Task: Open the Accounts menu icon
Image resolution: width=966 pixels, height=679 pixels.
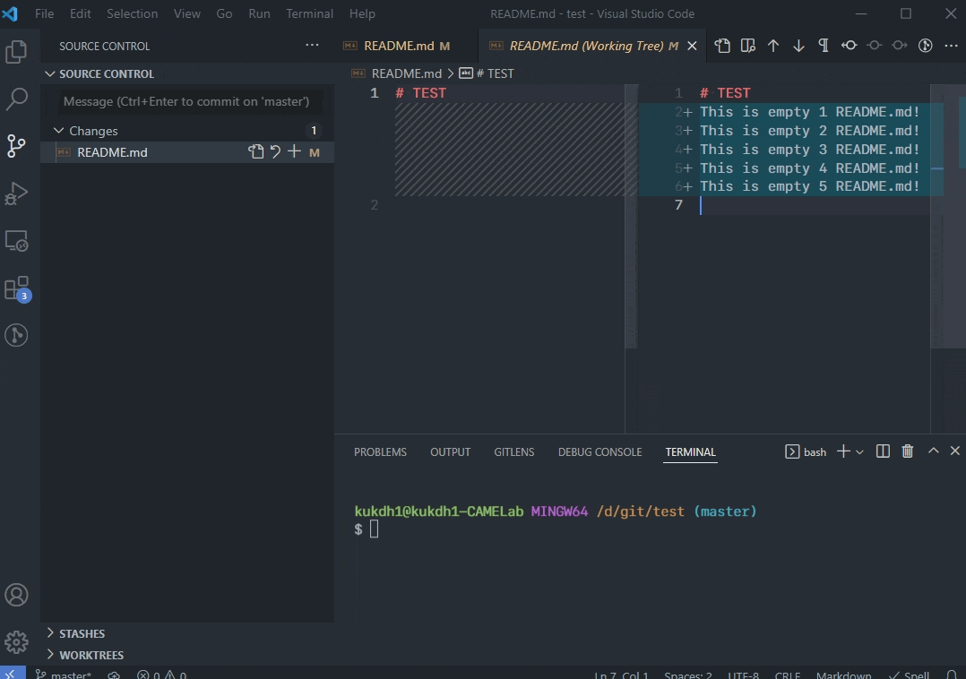Action: 17,595
